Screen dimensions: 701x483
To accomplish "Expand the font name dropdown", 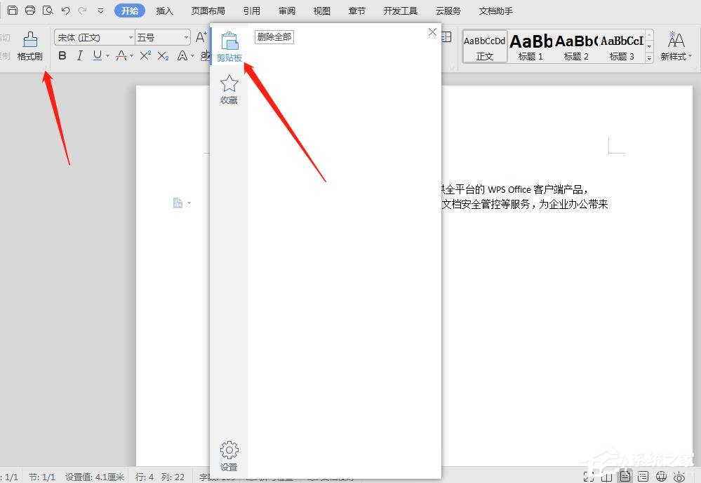I will pyautogui.click(x=130, y=38).
